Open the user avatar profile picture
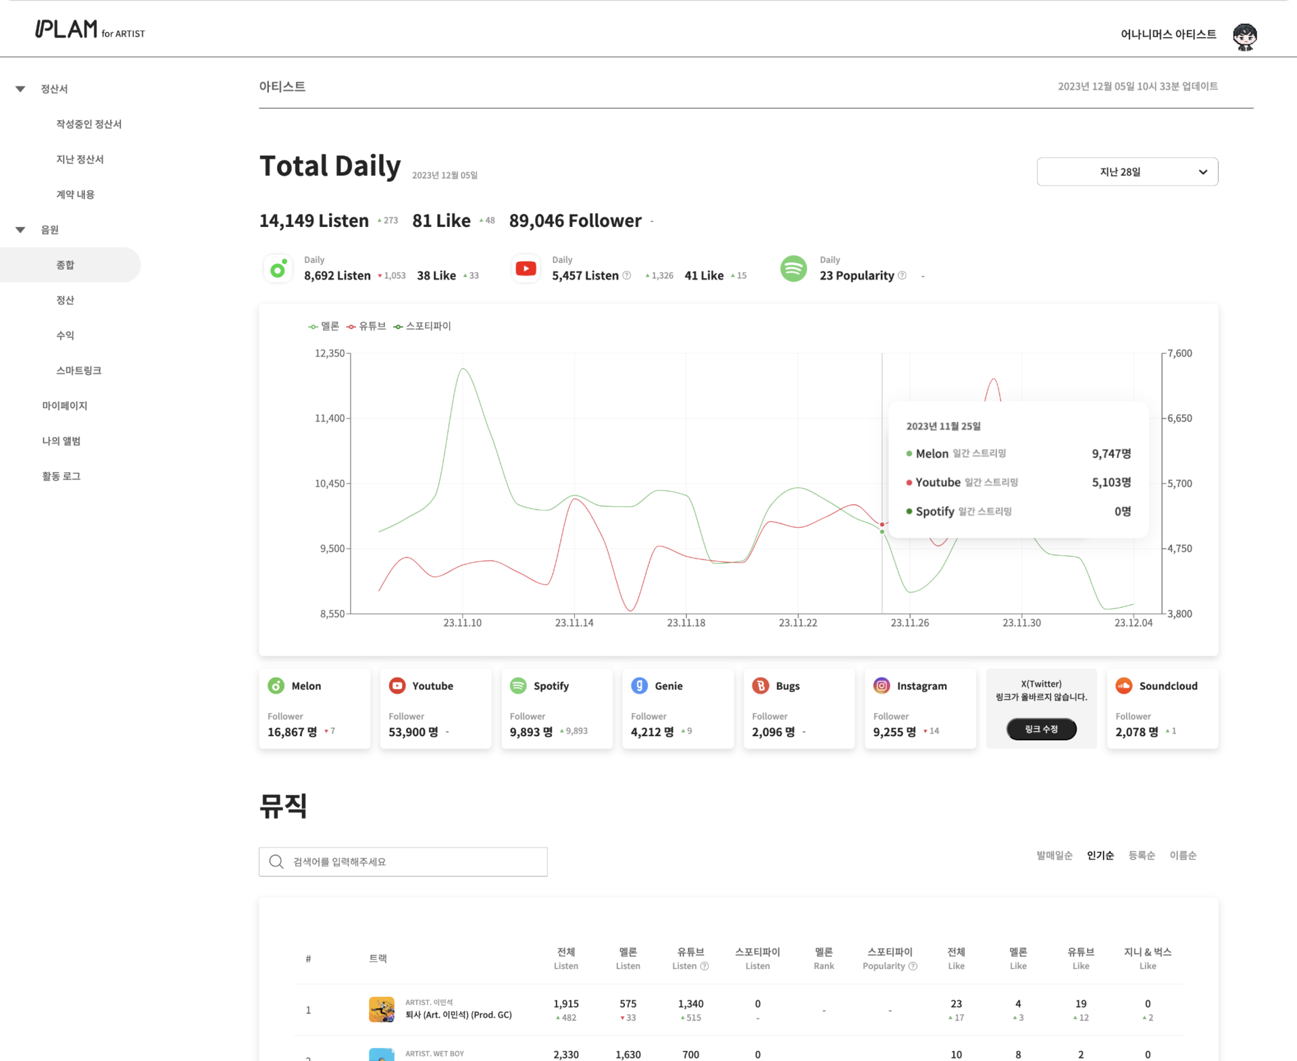1297x1061 pixels. [x=1244, y=36]
